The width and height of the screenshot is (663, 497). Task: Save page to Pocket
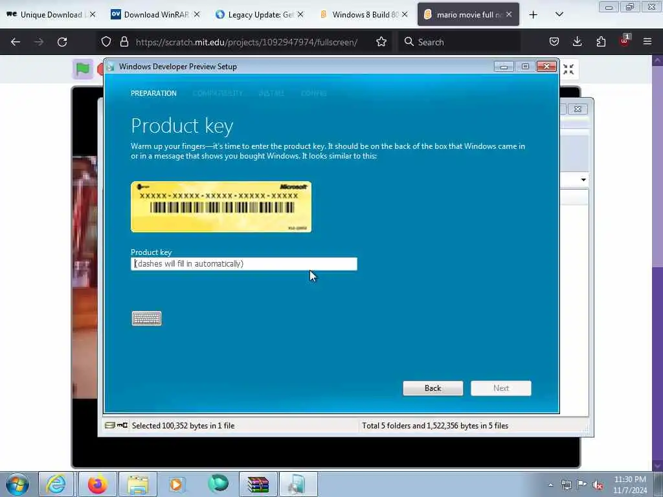click(x=554, y=42)
